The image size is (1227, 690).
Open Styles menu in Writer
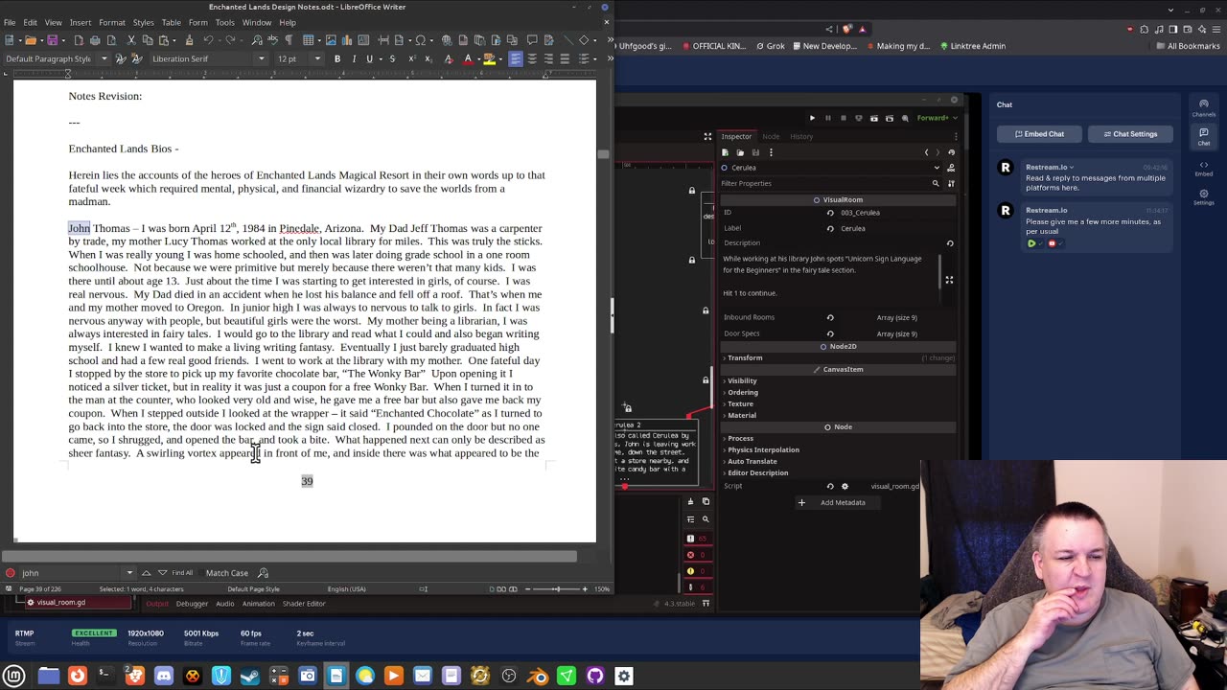[143, 22]
